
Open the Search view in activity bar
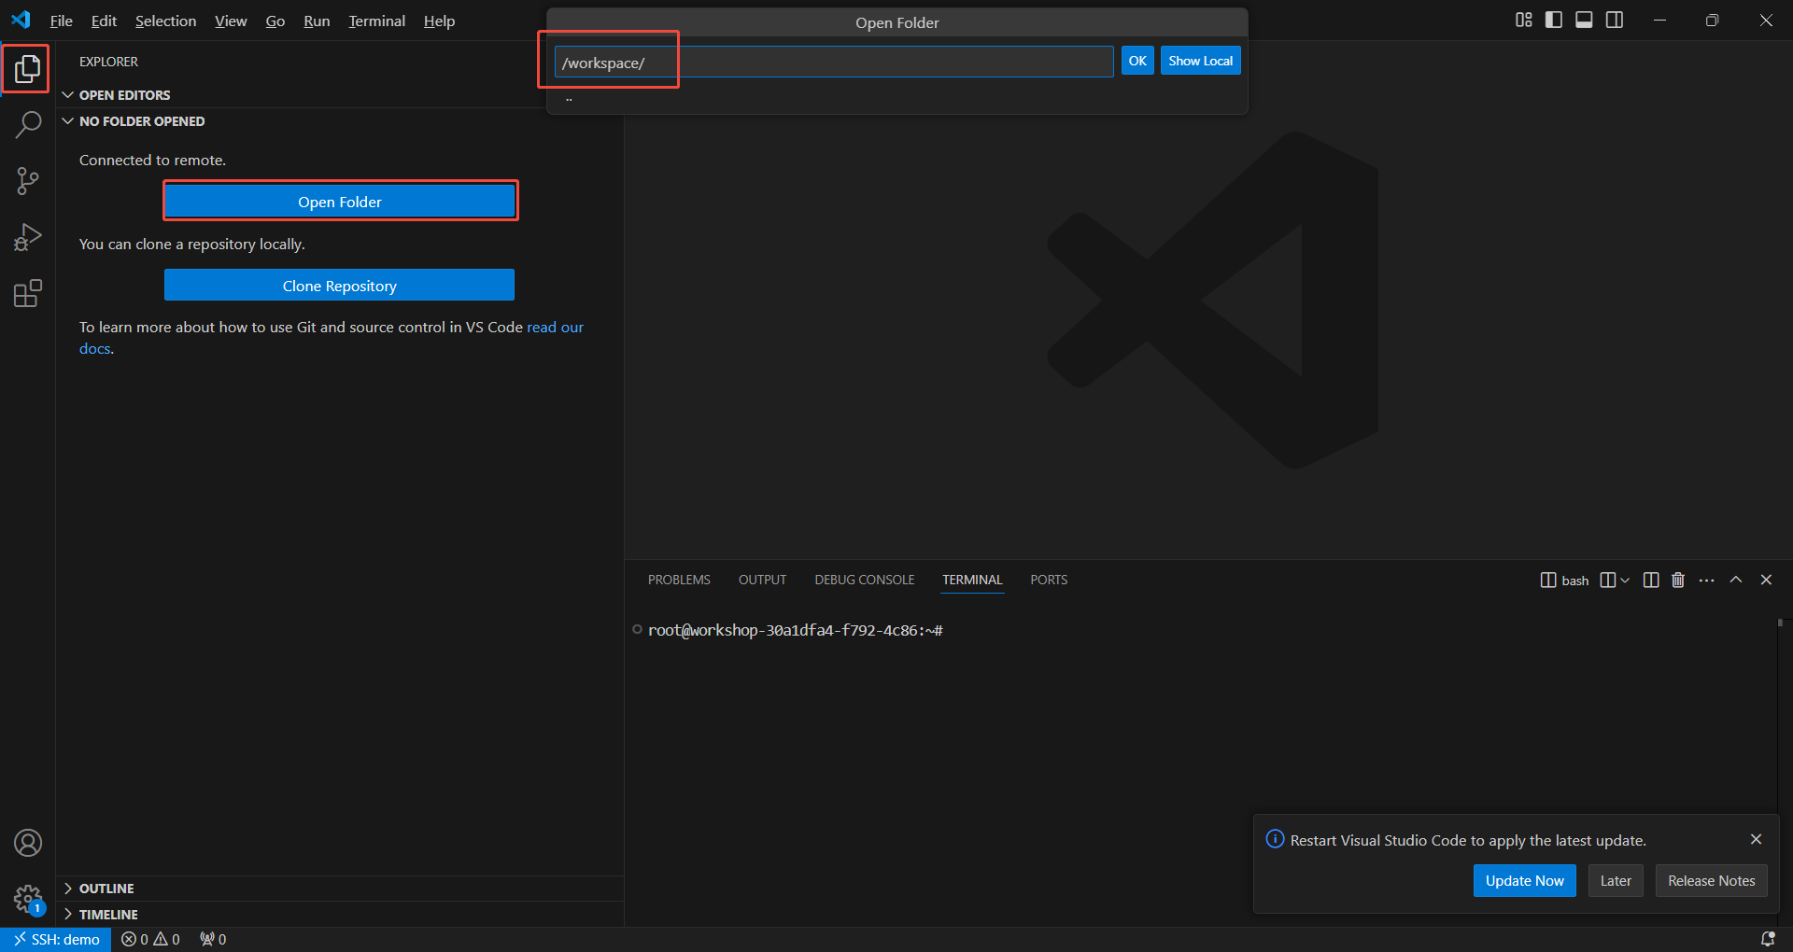point(28,124)
